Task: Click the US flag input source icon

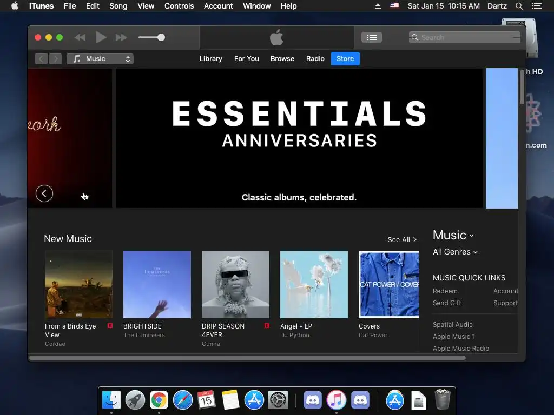Action: point(394,6)
